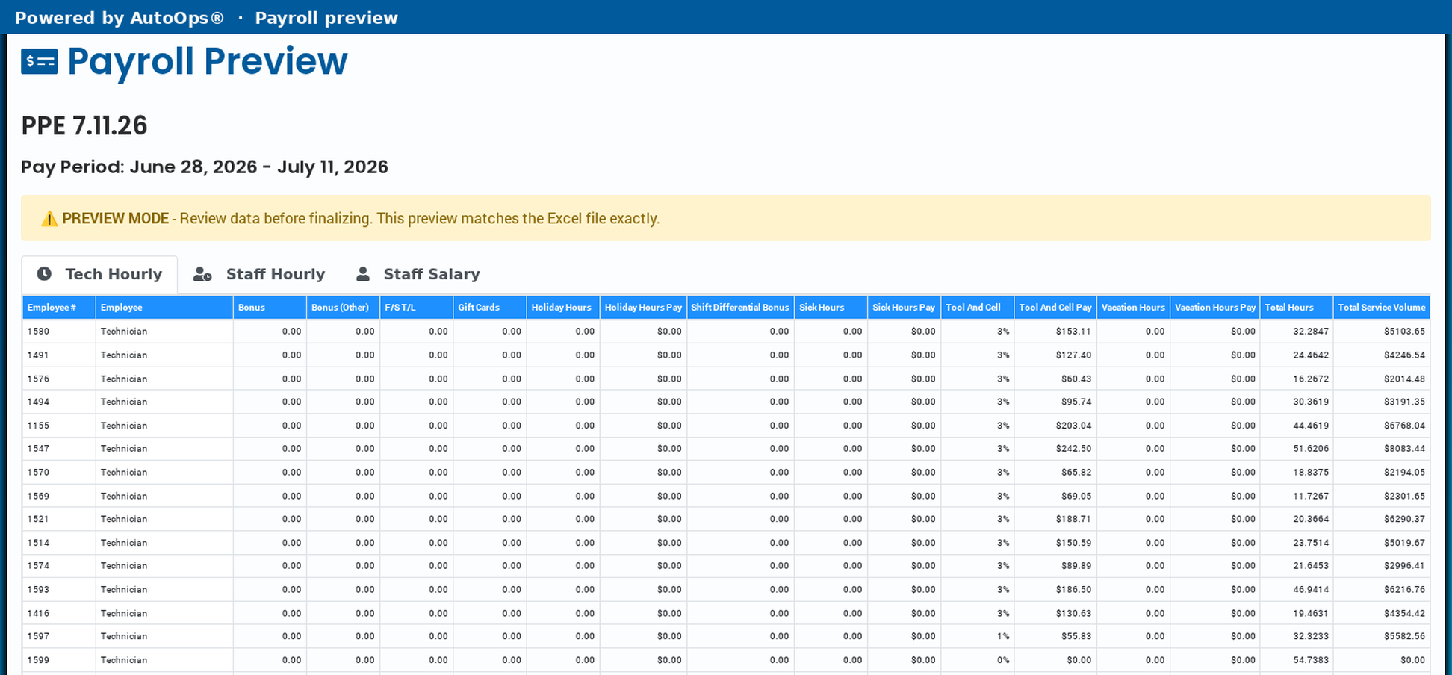Click the clock icon on Tech Hourly tab
This screenshot has width=1452, height=675.
click(44, 274)
